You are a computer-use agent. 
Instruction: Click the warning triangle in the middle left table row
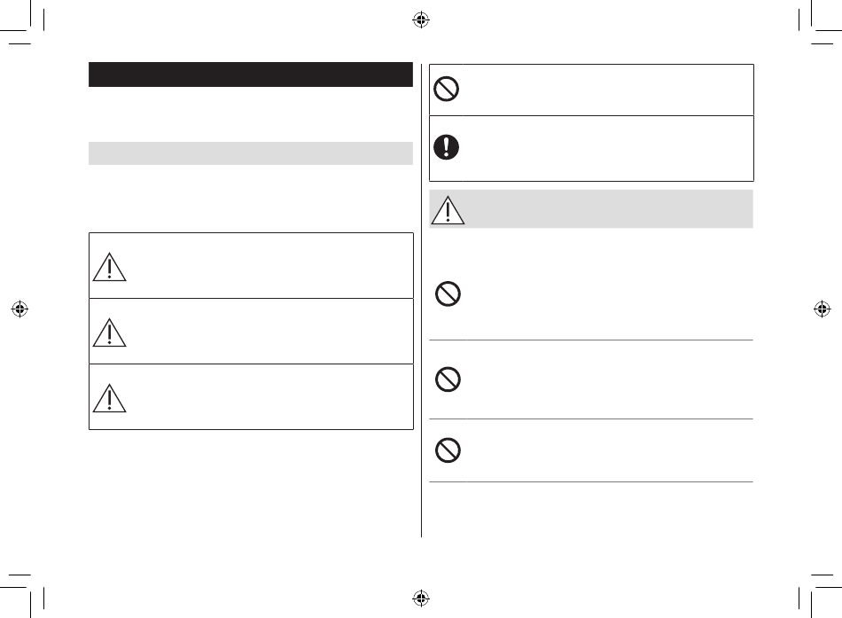[x=110, y=332]
